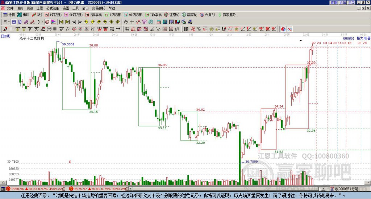
Task: Open the 江恩 menu
Action: coord(39,8)
